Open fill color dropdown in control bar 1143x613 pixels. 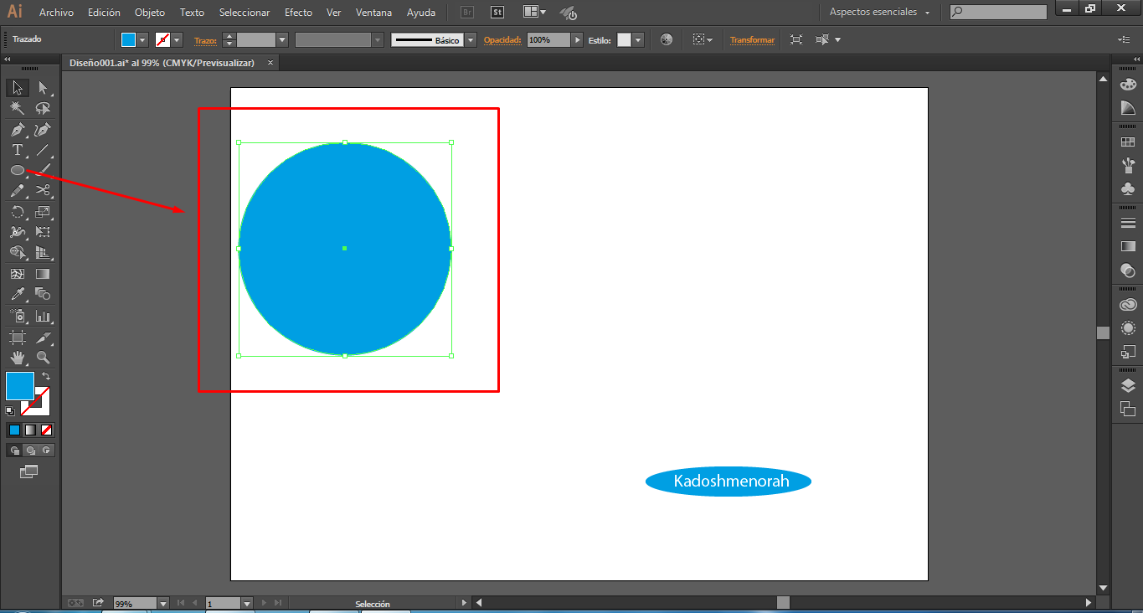142,39
